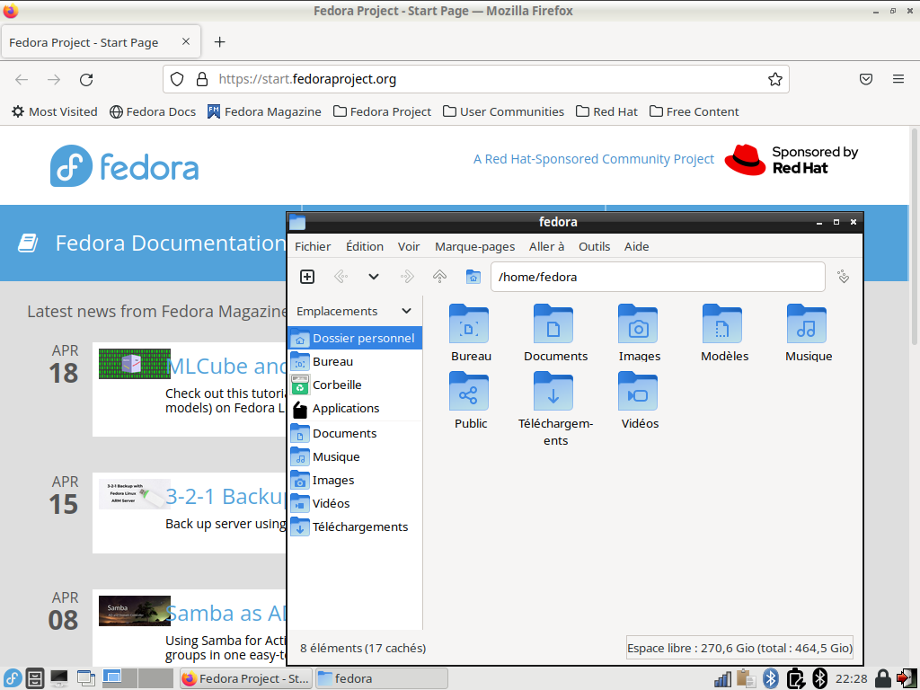Click Firefox site tracking shield icon

coord(177,79)
